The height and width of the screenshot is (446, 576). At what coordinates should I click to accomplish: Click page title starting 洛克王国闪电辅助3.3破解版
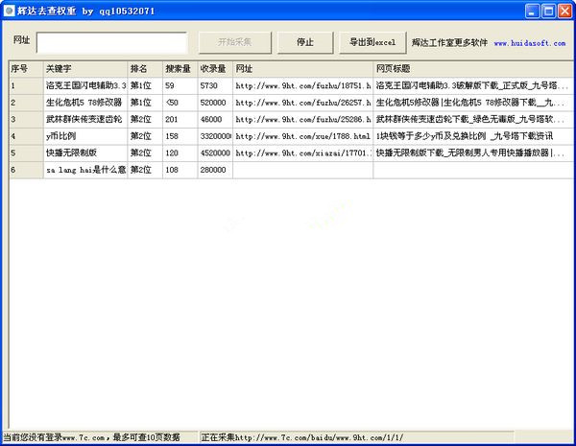click(x=473, y=85)
